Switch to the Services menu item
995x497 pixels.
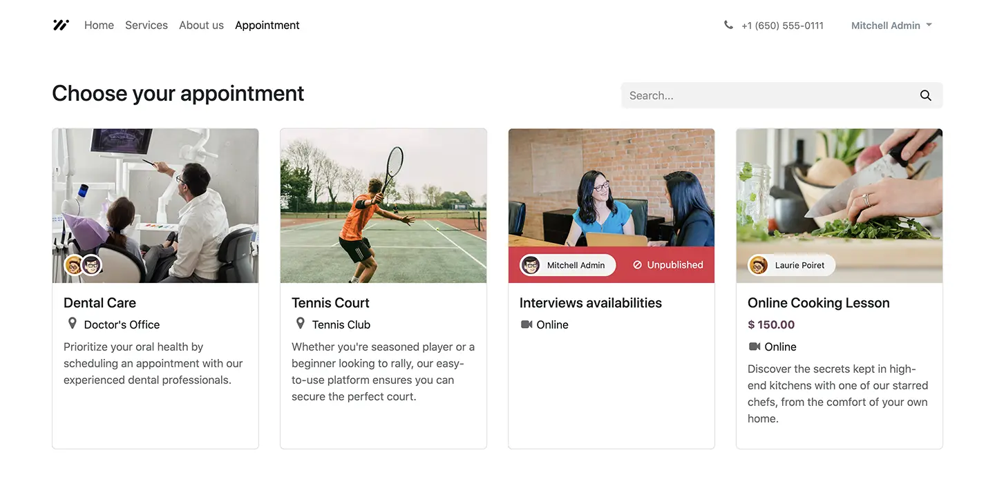146,25
